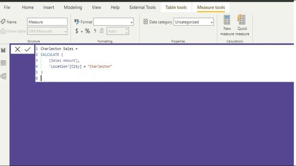Click the New measure button

(x=227, y=25)
